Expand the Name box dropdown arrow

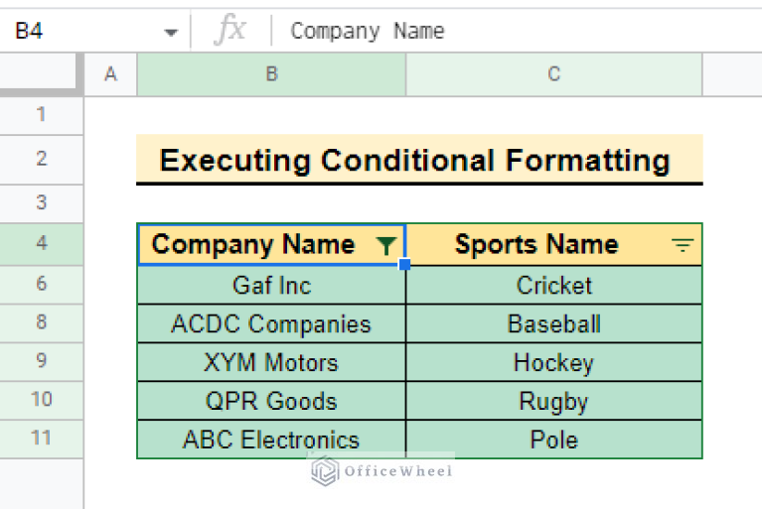(x=171, y=33)
